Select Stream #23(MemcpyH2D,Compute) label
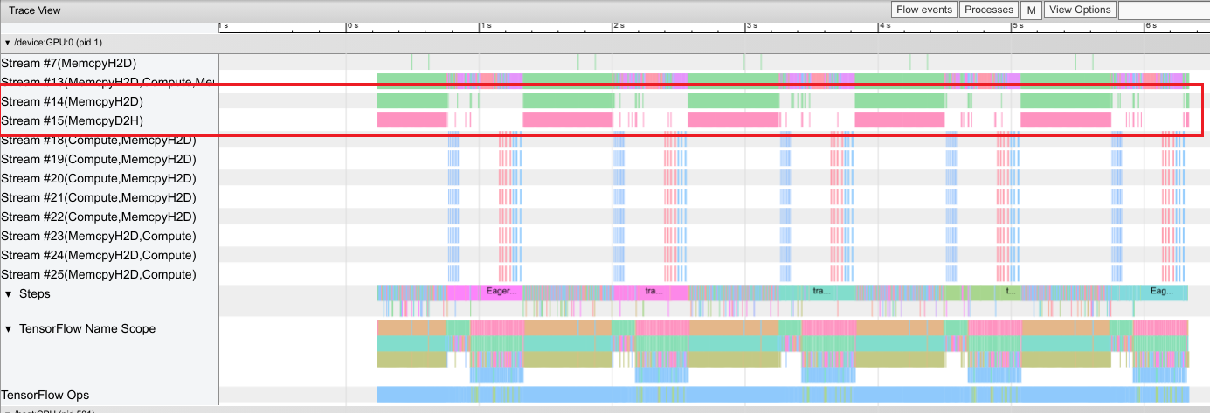Screen dimensions: 1210x413 [99, 236]
